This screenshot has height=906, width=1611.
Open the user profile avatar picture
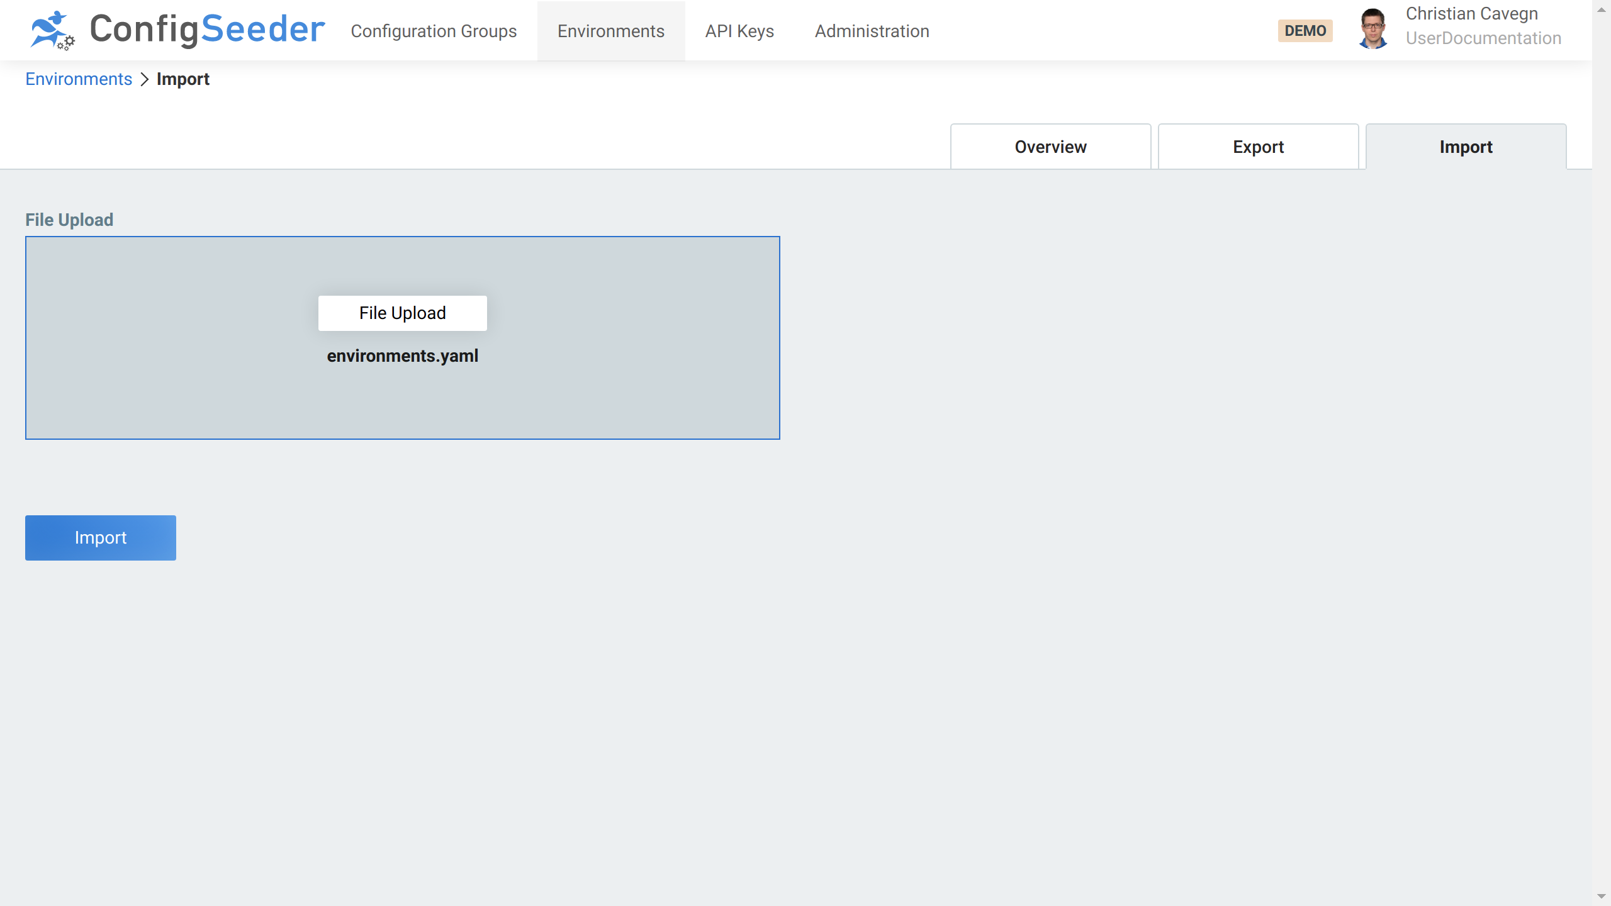click(1373, 28)
